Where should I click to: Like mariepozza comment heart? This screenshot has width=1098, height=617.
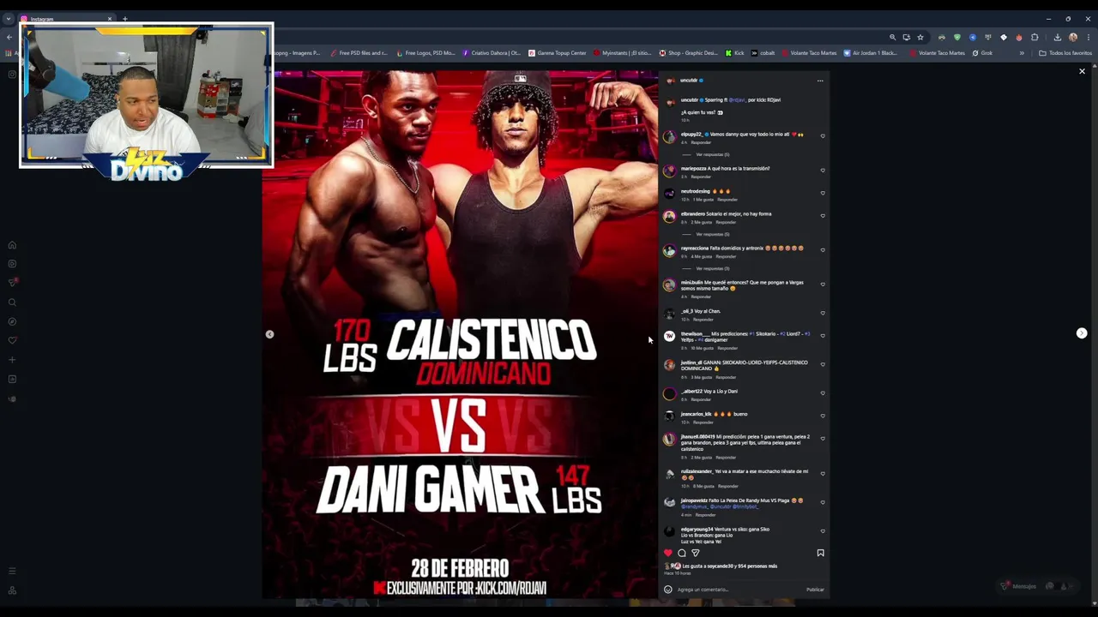[823, 171]
